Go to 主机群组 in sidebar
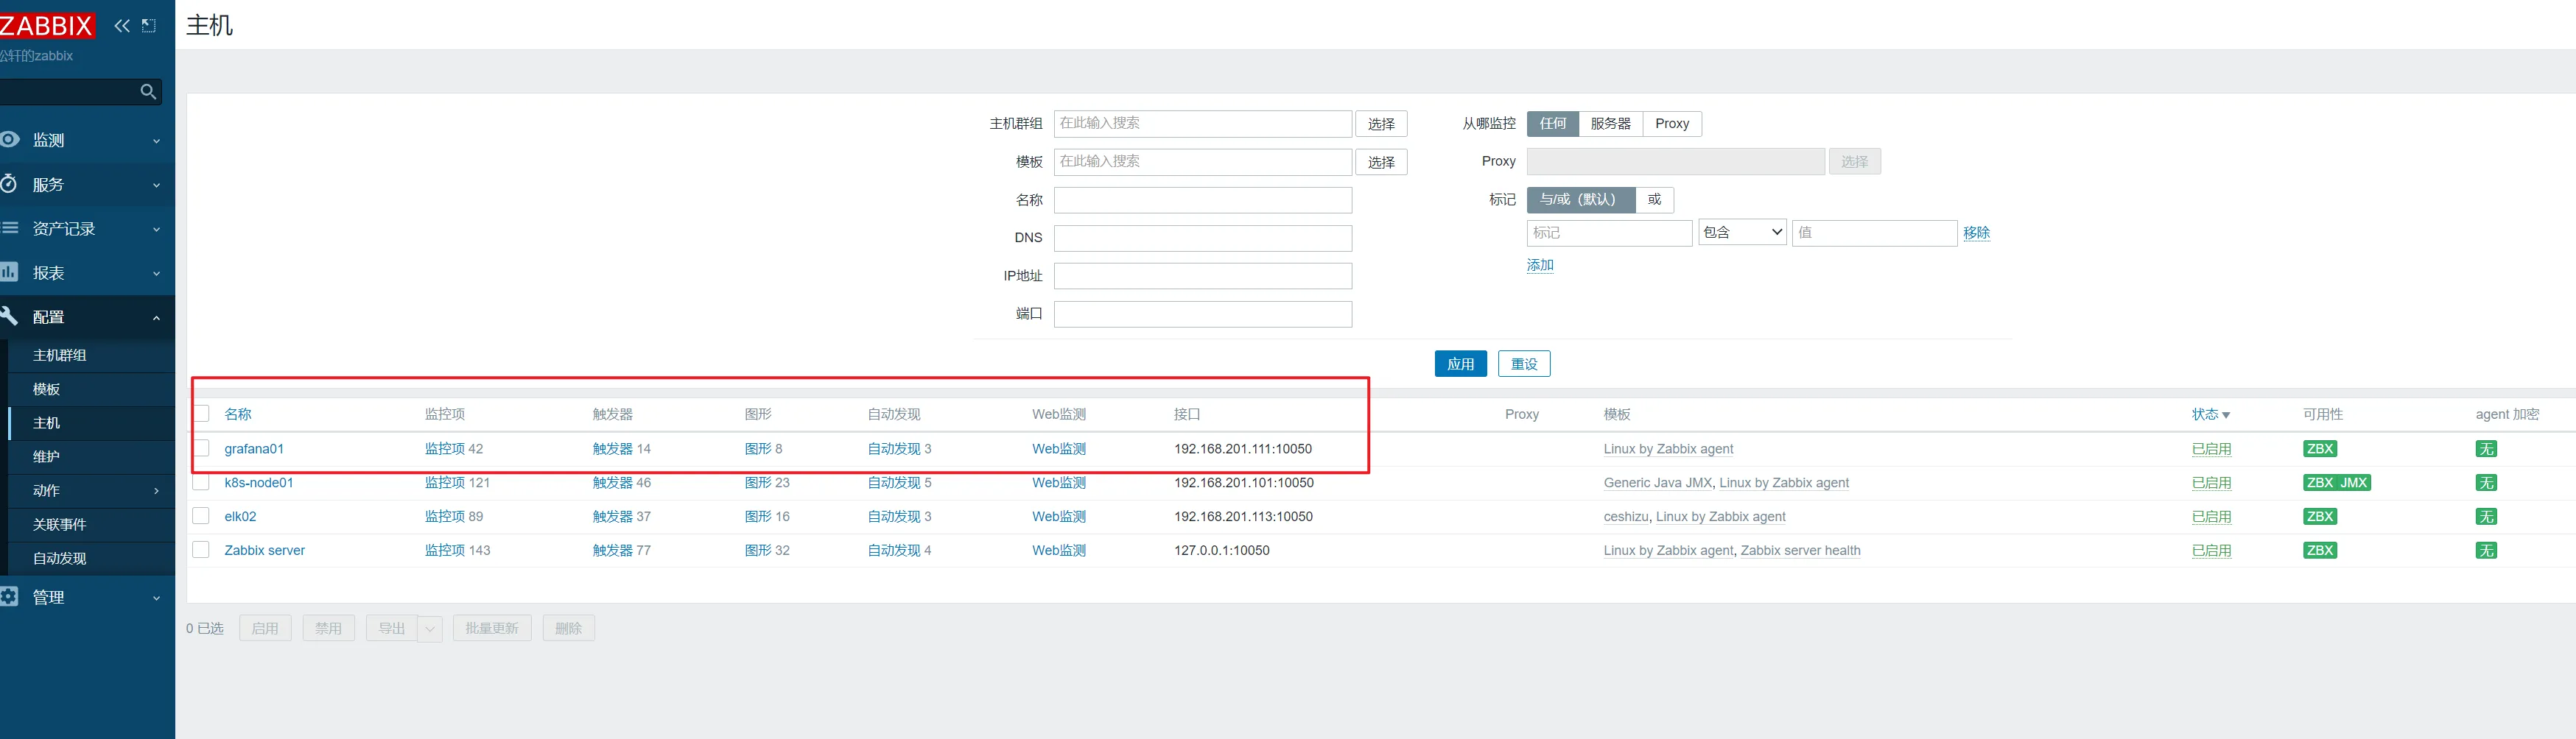The height and width of the screenshot is (739, 2576). (60, 356)
